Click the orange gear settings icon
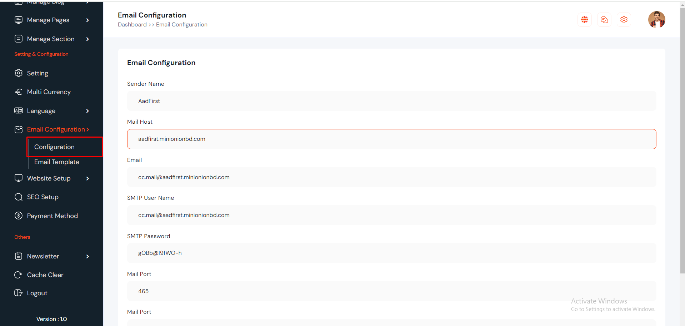The height and width of the screenshot is (326, 685). coord(624,20)
